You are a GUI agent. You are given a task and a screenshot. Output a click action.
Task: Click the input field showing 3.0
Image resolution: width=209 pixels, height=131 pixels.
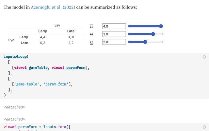coord(114,34)
